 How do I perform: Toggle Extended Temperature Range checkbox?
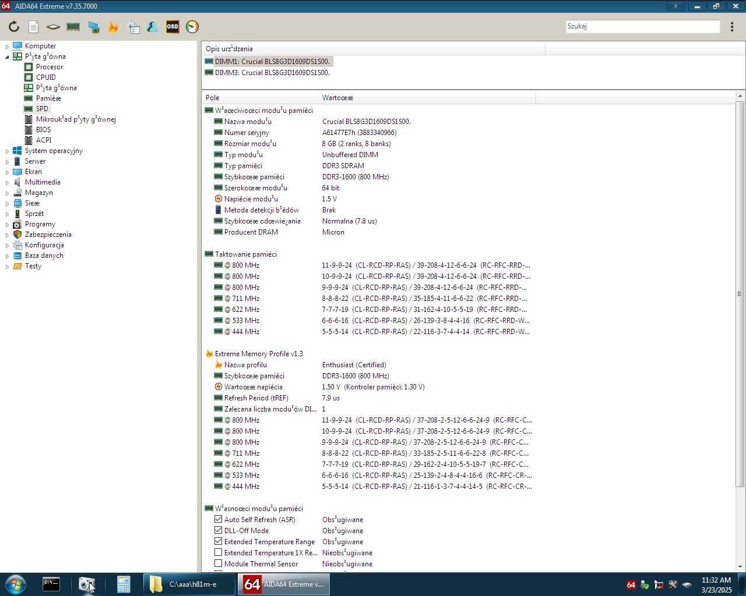[218, 541]
